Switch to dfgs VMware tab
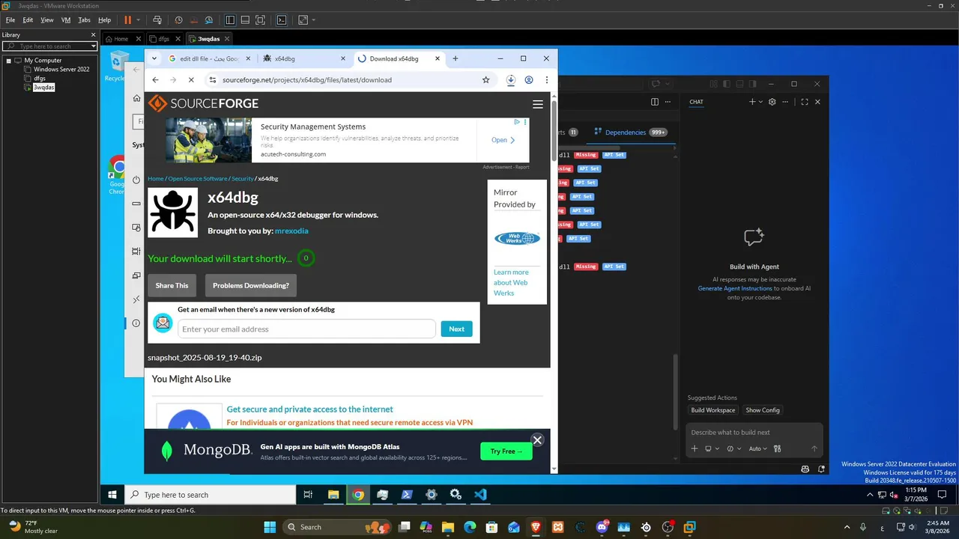 click(165, 39)
